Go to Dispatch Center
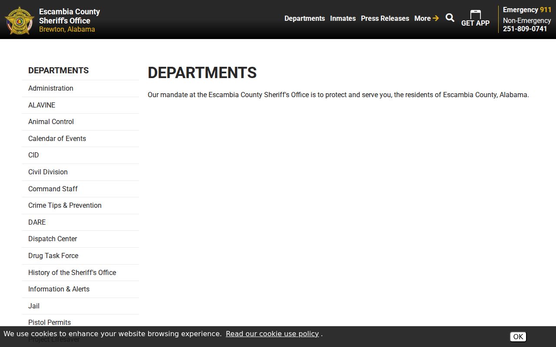 pos(80,239)
